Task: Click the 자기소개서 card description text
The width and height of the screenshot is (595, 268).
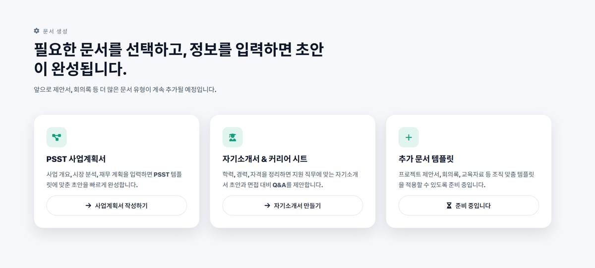Action: (290, 180)
